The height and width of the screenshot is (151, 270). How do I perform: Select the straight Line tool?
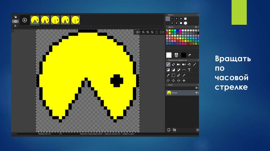tap(194, 64)
